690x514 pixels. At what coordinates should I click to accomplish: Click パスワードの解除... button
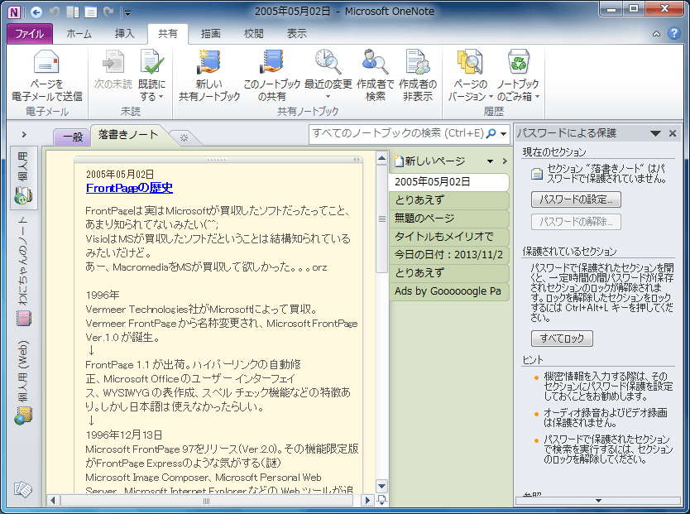coord(576,222)
